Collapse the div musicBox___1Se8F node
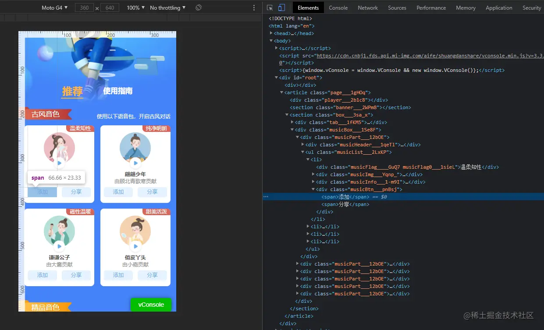 292,130
